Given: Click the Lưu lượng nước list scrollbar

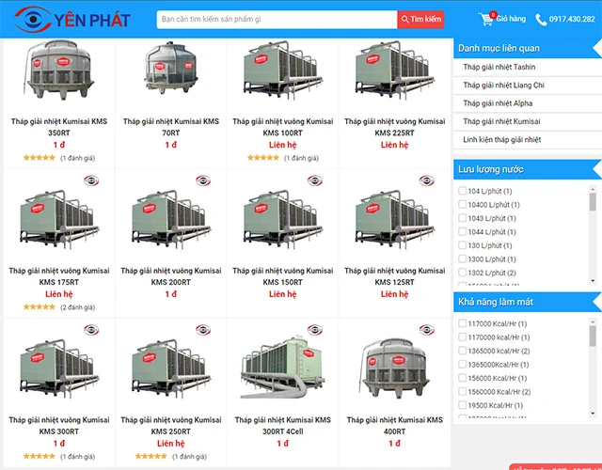Looking at the screenshot, I should tap(593, 235).
